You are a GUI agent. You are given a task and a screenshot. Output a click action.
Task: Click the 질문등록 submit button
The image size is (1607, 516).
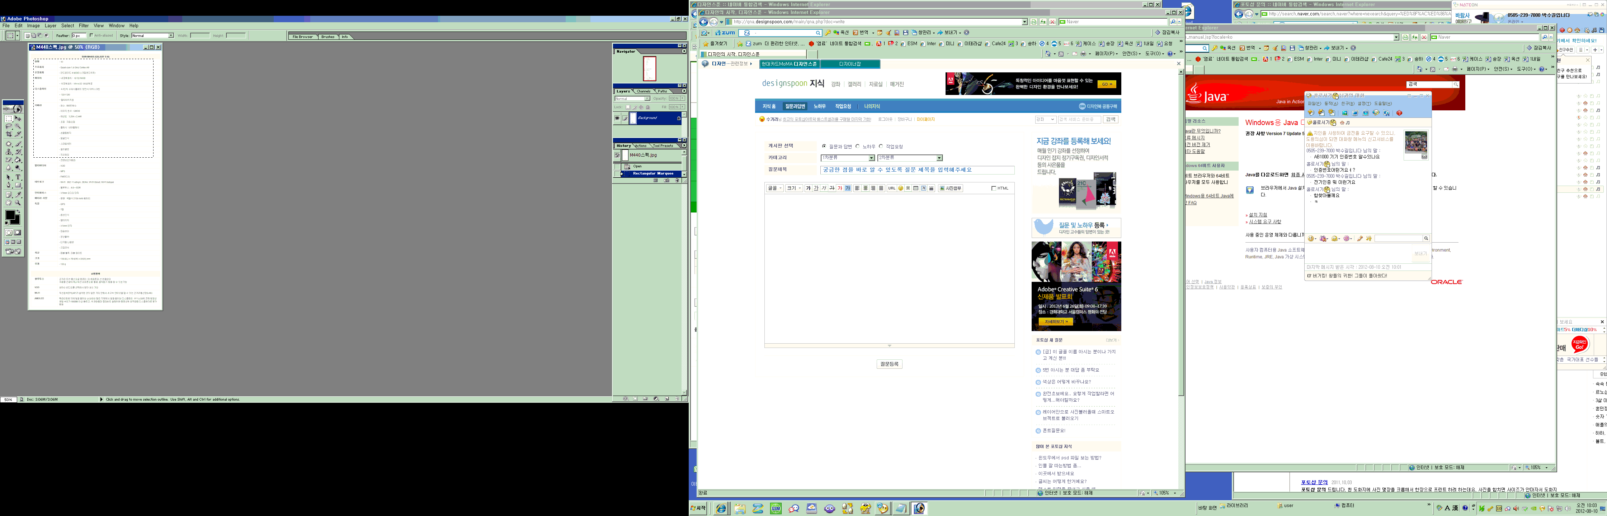pyautogui.click(x=889, y=364)
